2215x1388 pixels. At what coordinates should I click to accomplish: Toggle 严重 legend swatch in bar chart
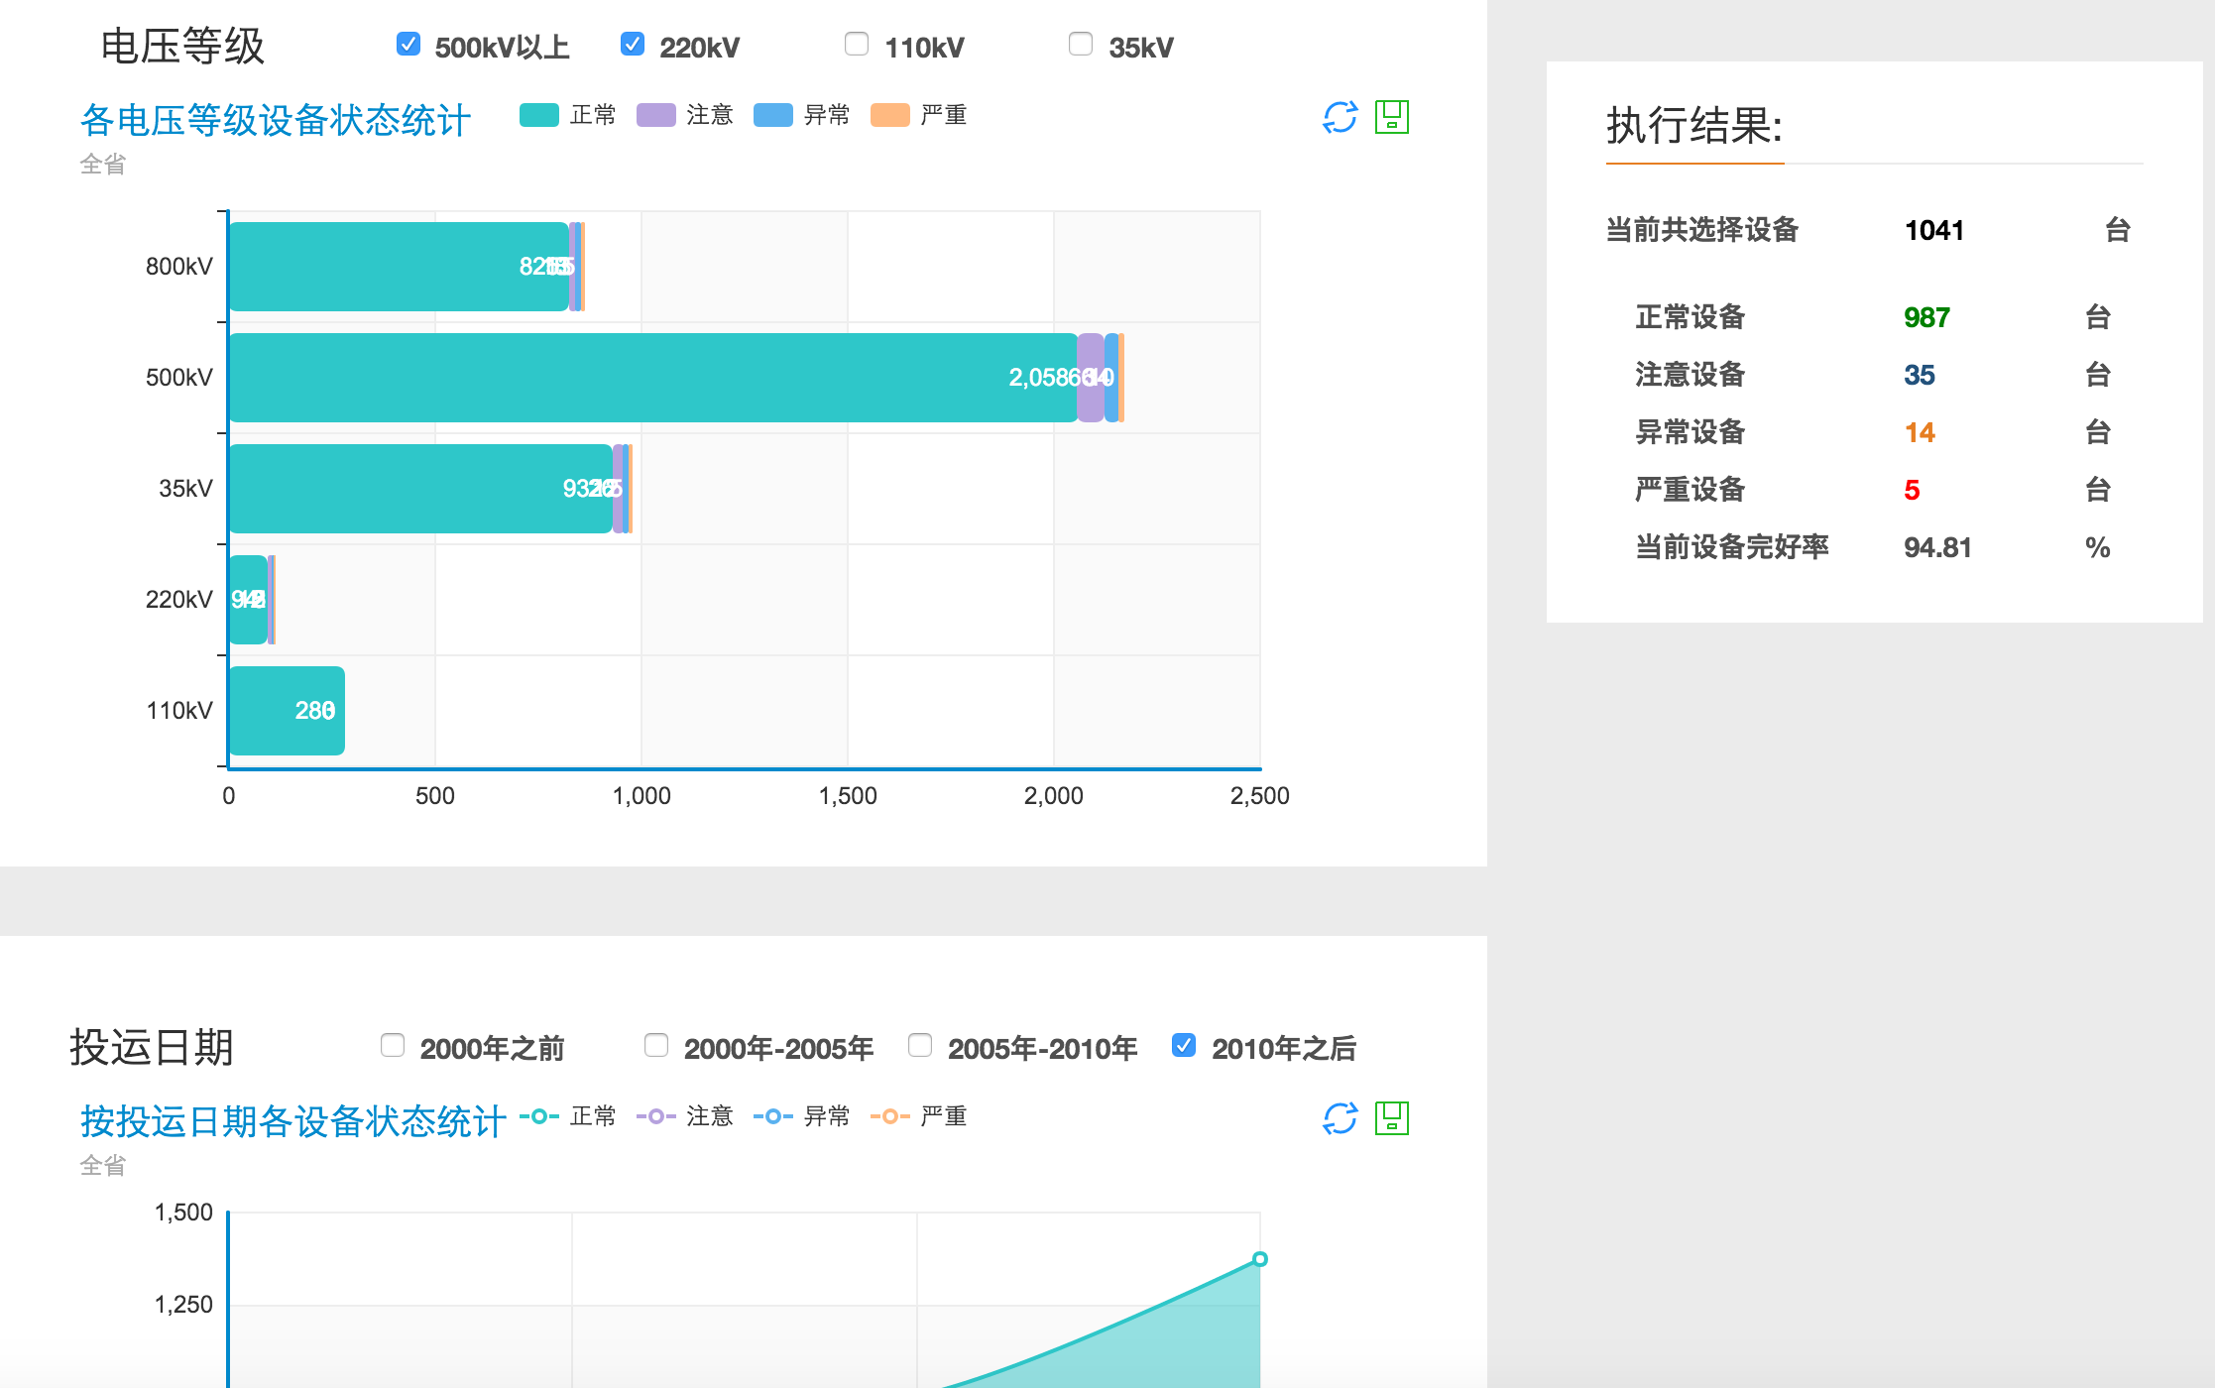click(x=890, y=115)
